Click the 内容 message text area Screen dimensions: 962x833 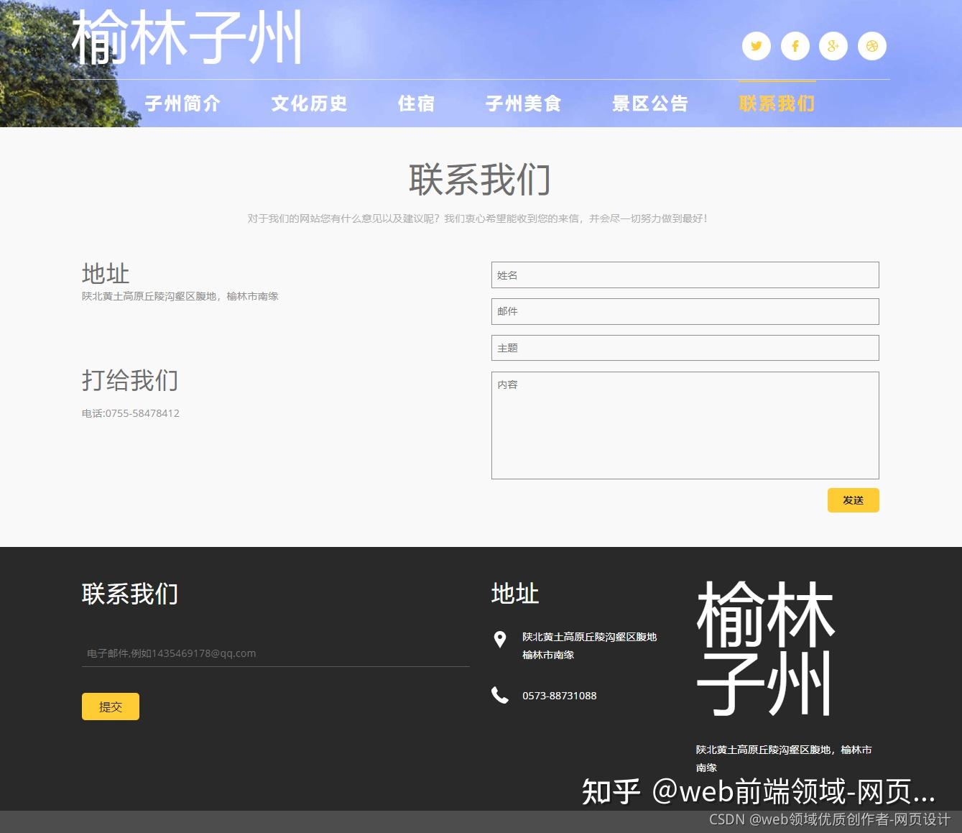tap(685, 425)
